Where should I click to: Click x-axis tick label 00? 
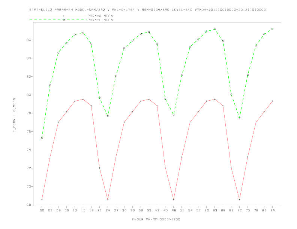click(42, 210)
